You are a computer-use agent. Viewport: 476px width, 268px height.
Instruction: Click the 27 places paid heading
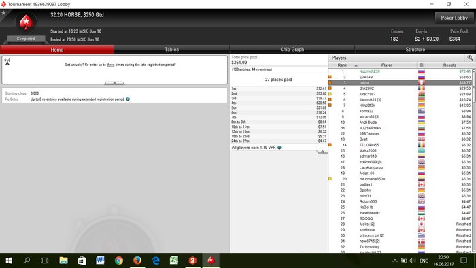tap(278, 80)
